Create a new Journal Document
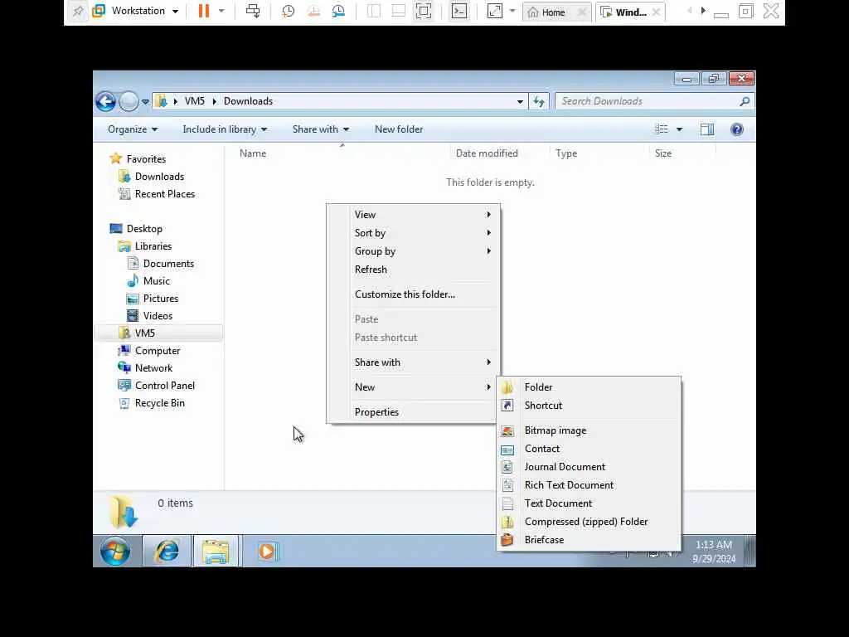The image size is (849, 637). [x=589, y=467]
